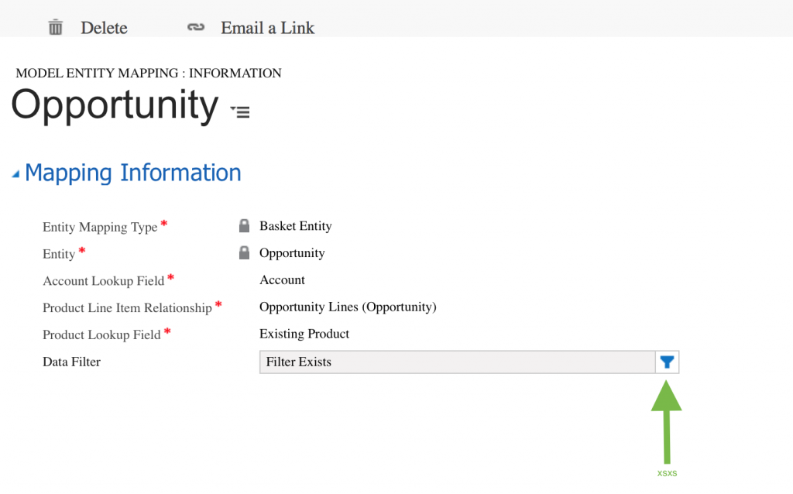The width and height of the screenshot is (793, 494).
Task: Collapse the Mapping Information section triangle
Action: pos(15,175)
